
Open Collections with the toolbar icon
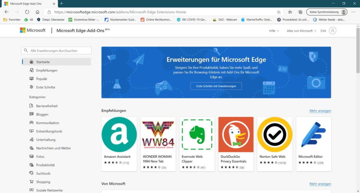[x=300, y=12]
